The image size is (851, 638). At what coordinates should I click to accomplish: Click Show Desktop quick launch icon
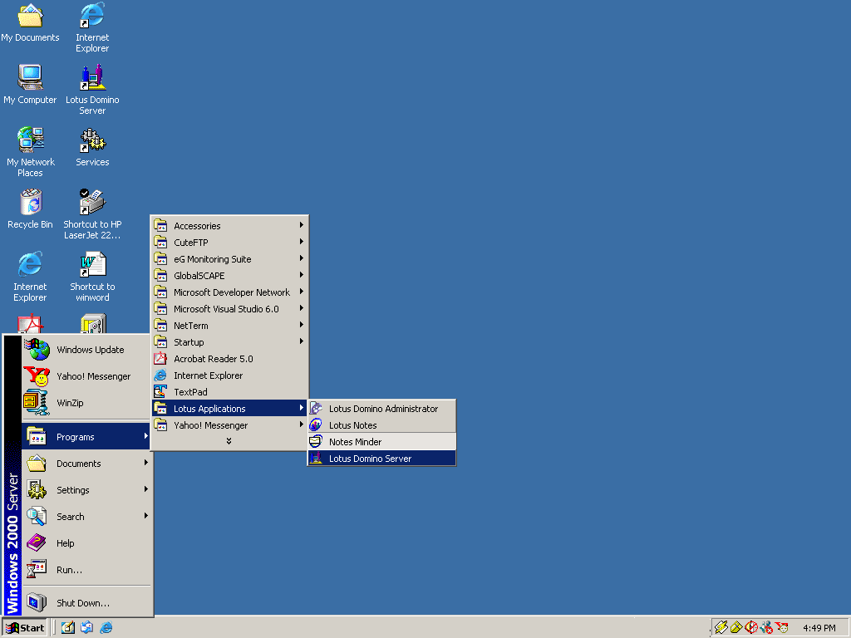pyautogui.click(x=68, y=628)
